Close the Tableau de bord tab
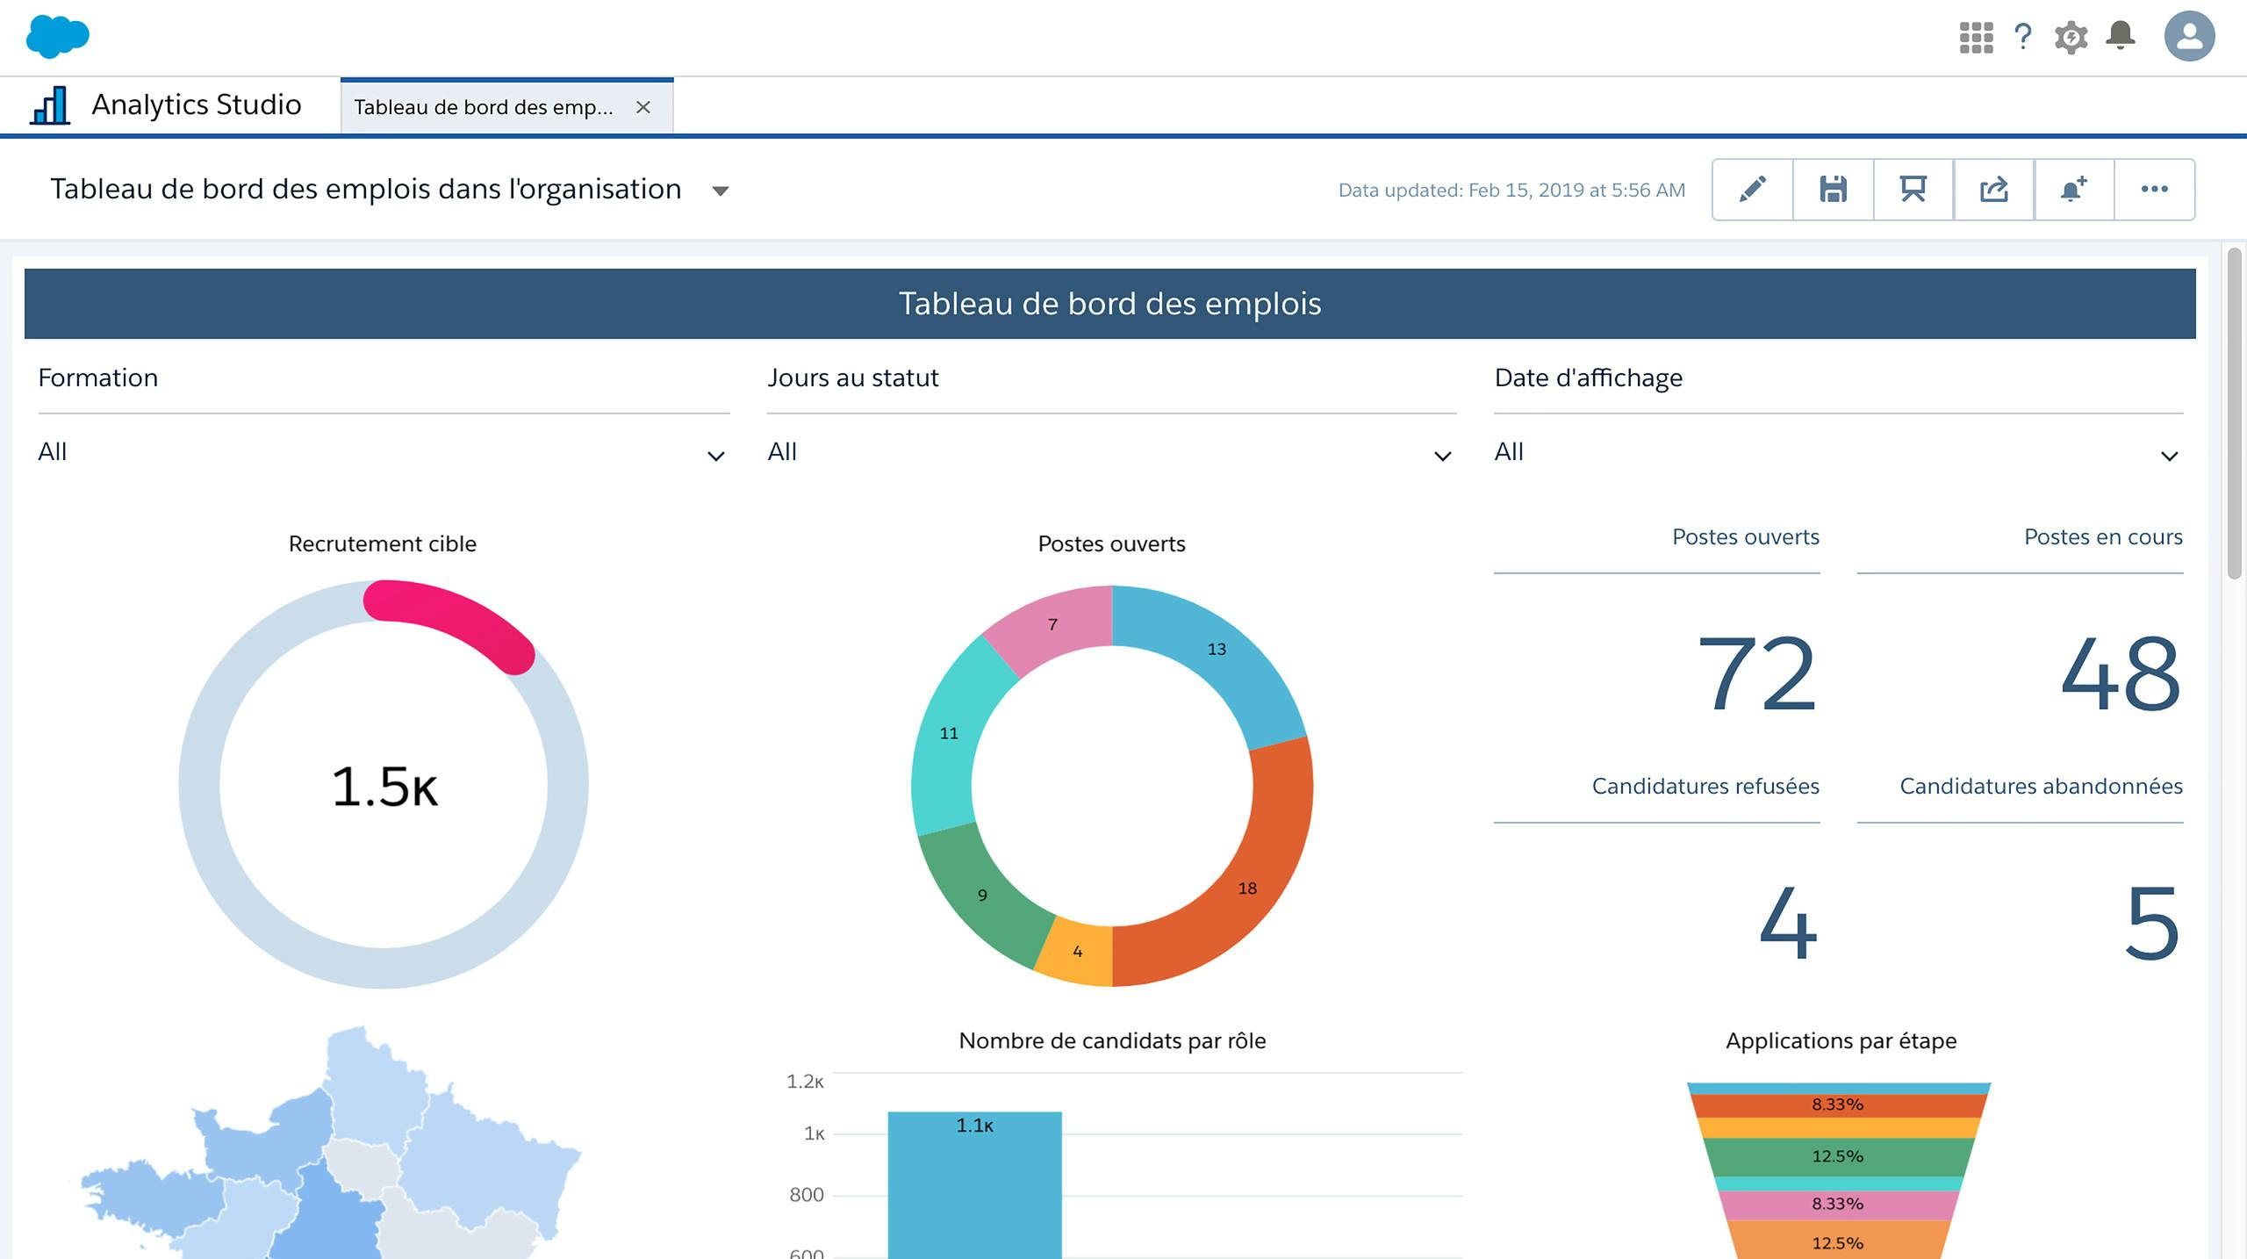This screenshot has height=1259, width=2247. pyautogui.click(x=643, y=107)
